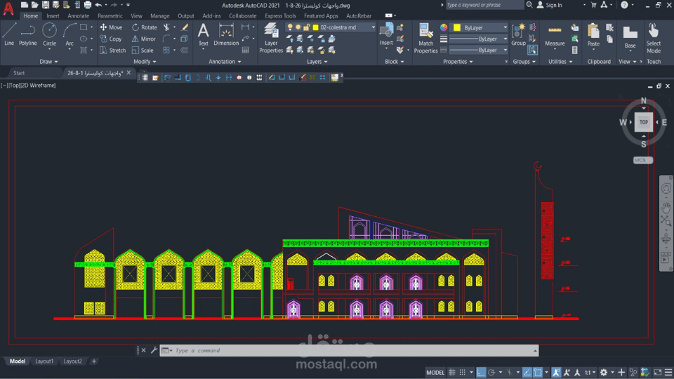
Task: Switch to the Layout1 tab
Action: click(x=44, y=361)
